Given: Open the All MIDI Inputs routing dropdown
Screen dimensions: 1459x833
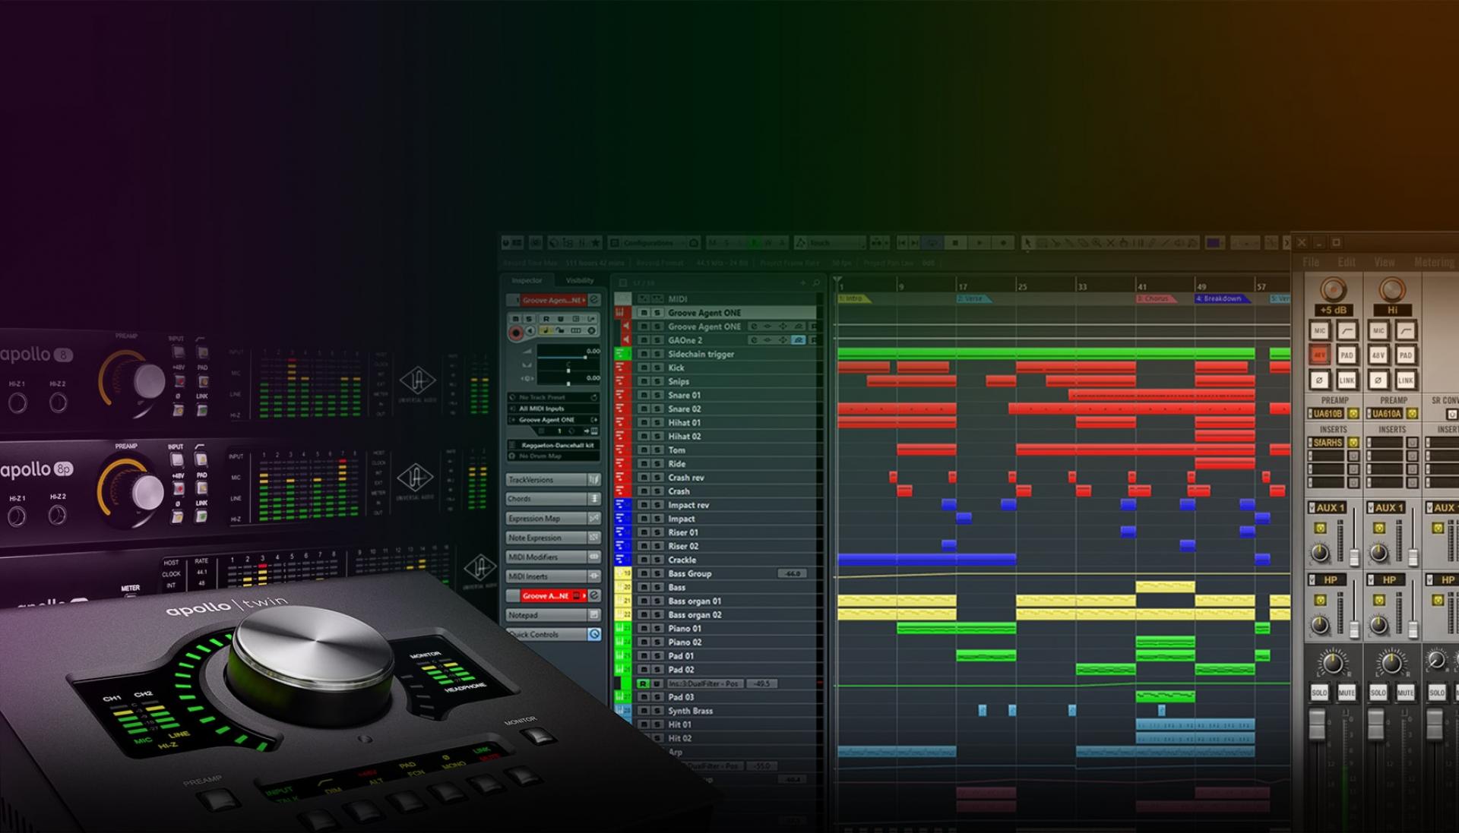Looking at the screenshot, I should 553,409.
